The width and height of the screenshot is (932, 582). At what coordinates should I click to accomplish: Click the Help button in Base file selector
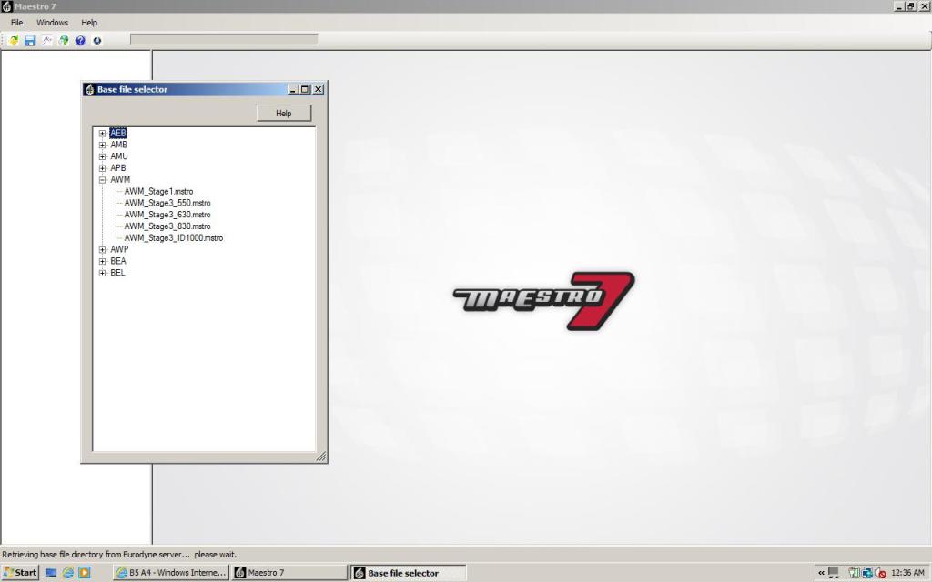tap(284, 113)
